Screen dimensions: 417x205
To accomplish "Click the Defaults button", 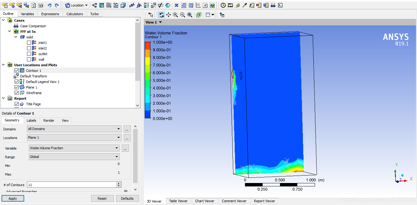I will tap(127, 198).
